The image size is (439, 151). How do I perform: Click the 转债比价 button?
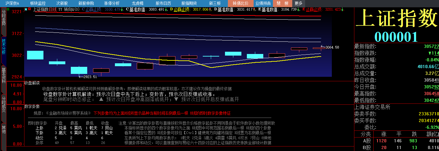tap(240, 3)
